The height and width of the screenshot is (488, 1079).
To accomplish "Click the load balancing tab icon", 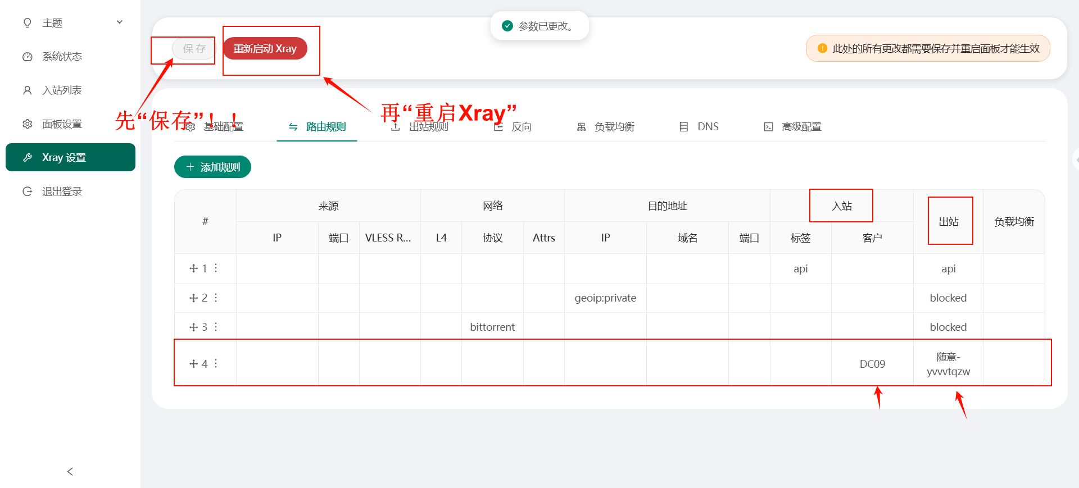I will [x=581, y=127].
